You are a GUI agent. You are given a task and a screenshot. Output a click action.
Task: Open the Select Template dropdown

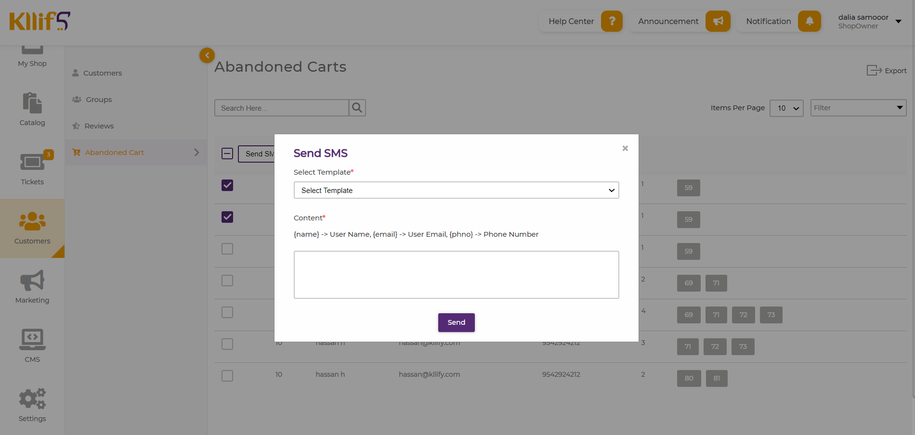click(x=456, y=190)
